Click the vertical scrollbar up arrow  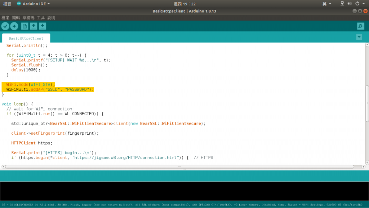click(x=367, y=44)
